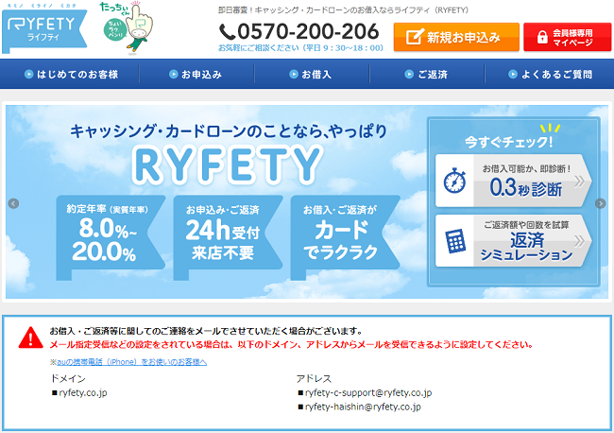Image resolution: width=614 pixels, height=433 pixels.
Task: Click ryfety-haishin@ryfety.co.jp address
Action: (x=363, y=407)
